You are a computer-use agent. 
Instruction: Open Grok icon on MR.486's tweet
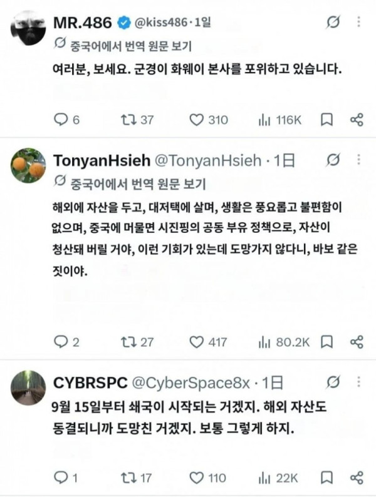pyautogui.click(x=333, y=22)
